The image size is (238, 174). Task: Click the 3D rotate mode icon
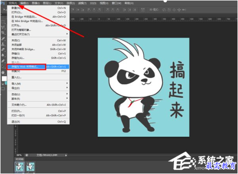tap(164, 10)
